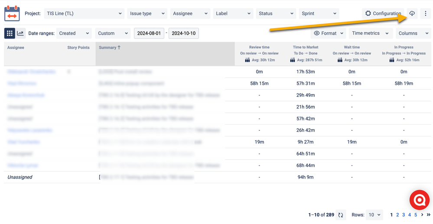
Task: Go to page 2
Action: [397, 214]
